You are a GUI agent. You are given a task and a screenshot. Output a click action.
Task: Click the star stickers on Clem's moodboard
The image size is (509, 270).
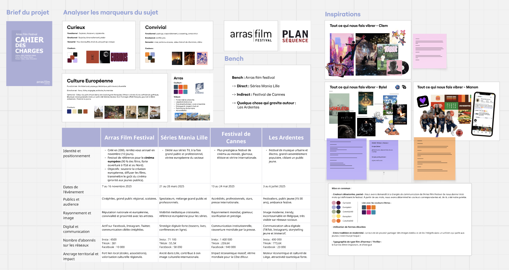pos(399,37)
